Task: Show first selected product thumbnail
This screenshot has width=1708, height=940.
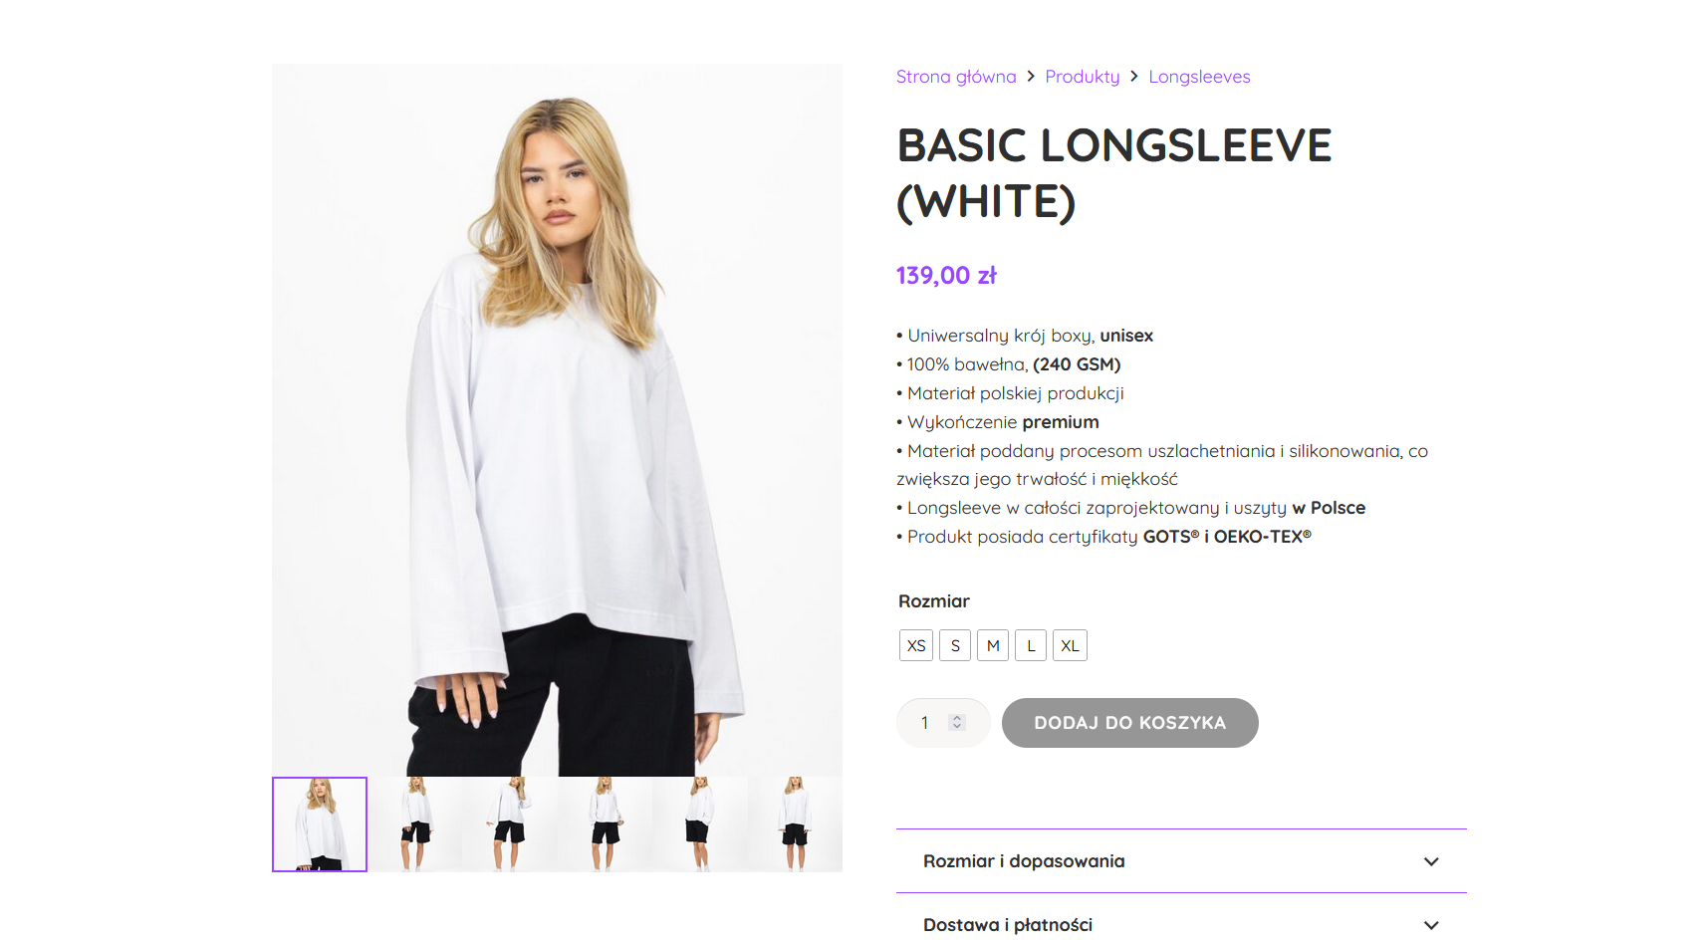Action: pos(320,824)
